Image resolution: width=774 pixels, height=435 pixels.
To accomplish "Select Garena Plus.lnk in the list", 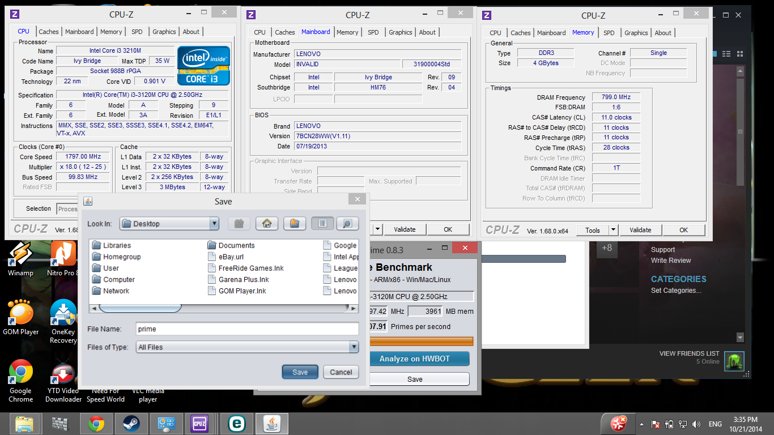I will point(238,279).
